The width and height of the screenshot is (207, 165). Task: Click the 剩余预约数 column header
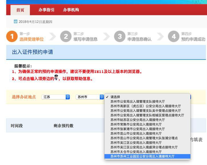tap(63, 126)
